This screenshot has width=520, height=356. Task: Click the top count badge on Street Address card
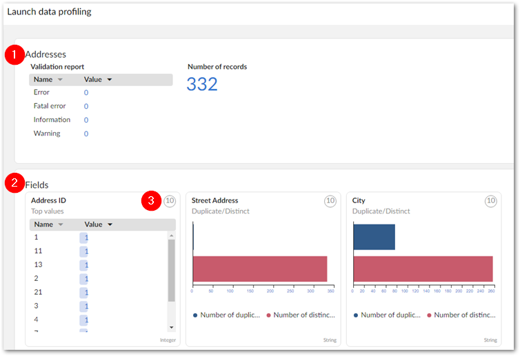click(330, 201)
